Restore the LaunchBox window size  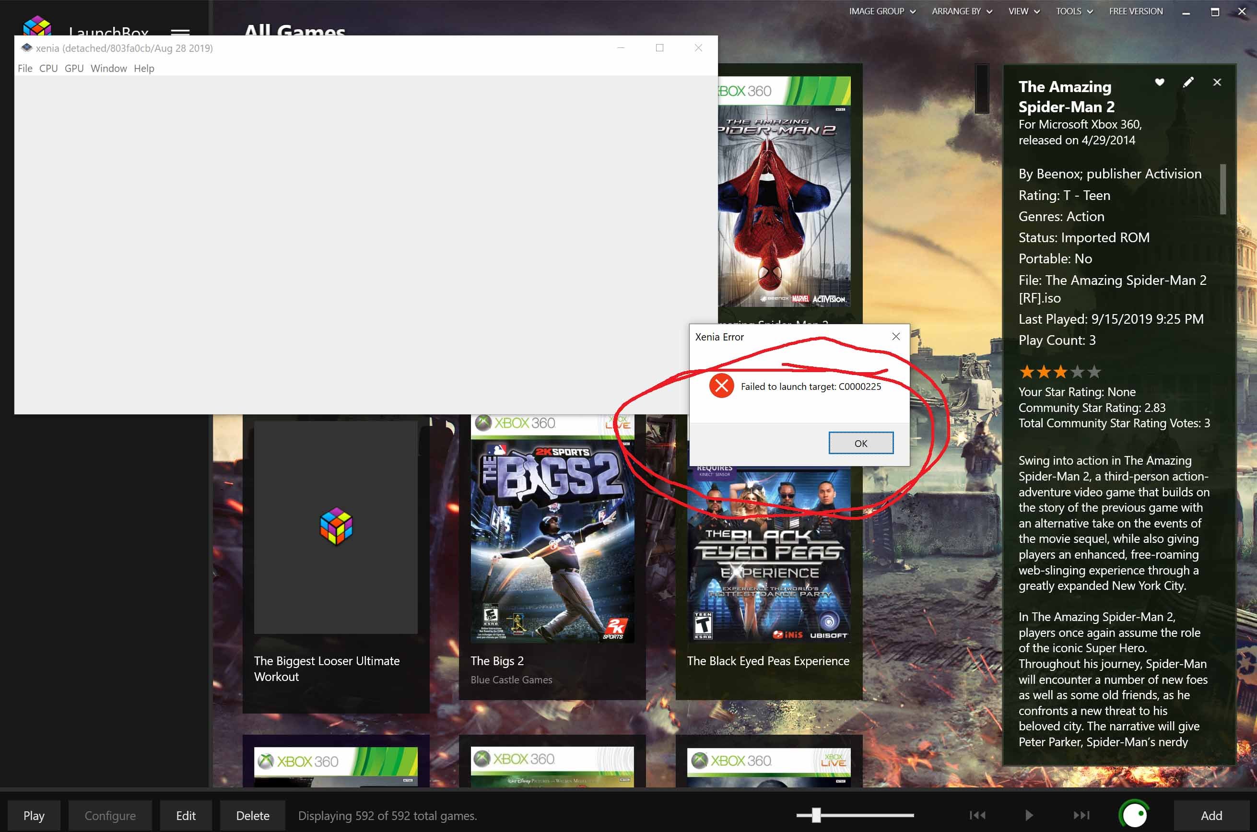tap(1214, 12)
